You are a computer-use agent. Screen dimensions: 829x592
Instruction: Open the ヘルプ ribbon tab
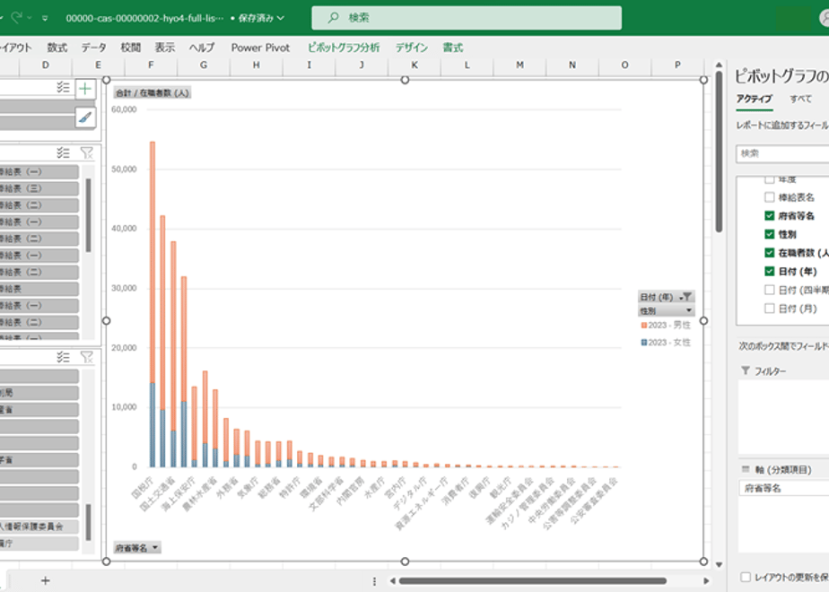click(x=202, y=48)
